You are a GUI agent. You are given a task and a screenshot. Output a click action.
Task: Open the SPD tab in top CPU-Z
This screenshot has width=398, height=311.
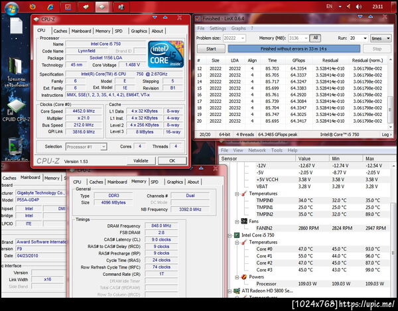[x=119, y=31]
